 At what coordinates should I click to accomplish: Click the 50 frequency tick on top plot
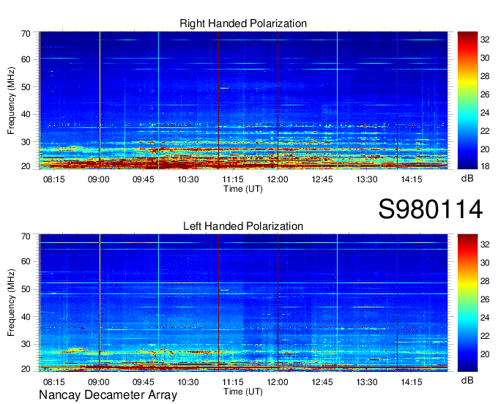tap(26, 87)
